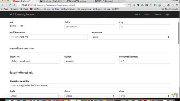Click the Yii 2 Learning Source brand link
This screenshot has height=101, width=180.
22,14
